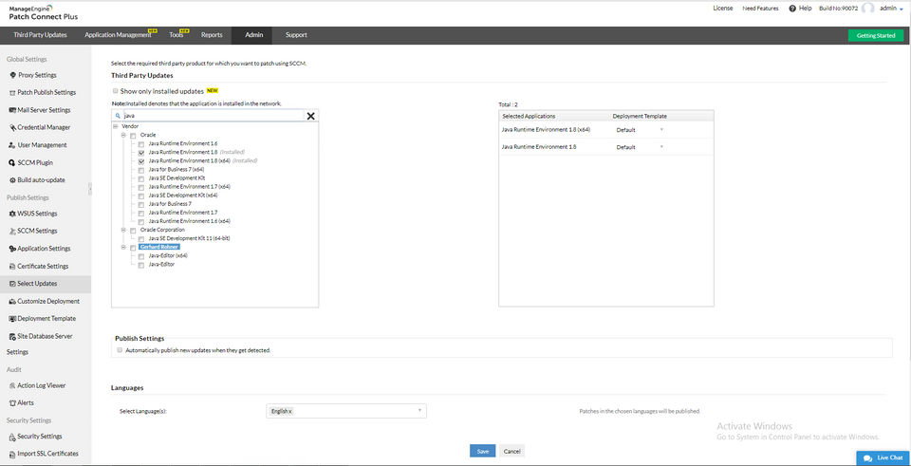
Task: Collapse the Oracle Corporation node
Action: coord(123,230)
